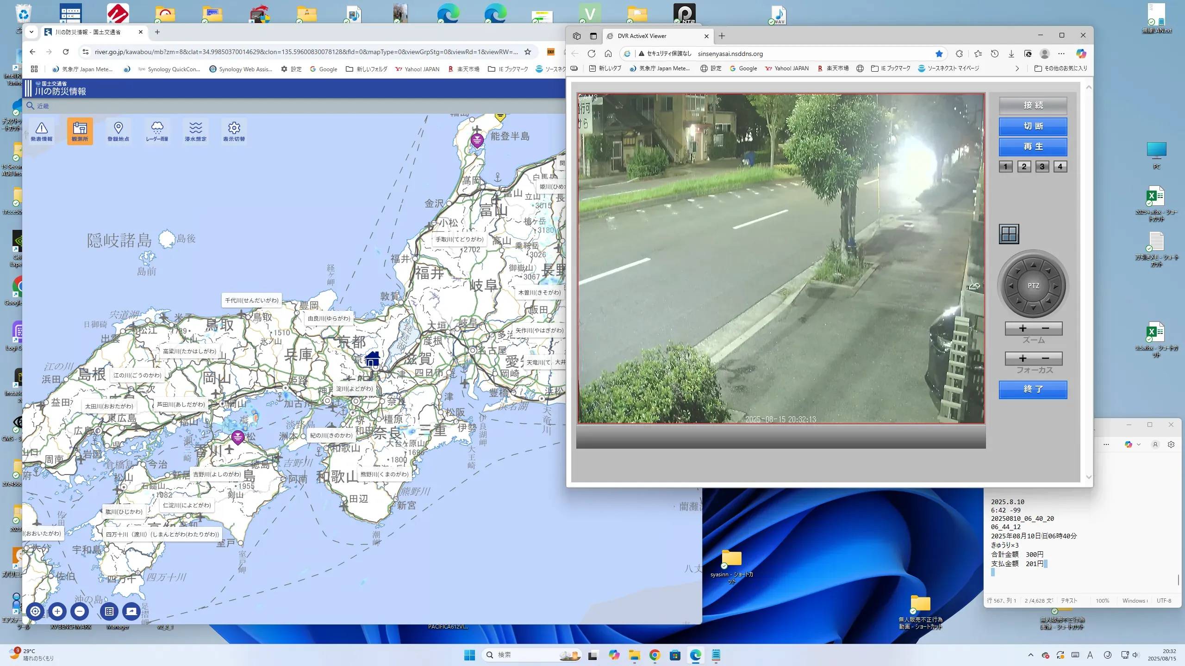
Task: Switch to camera channel 1
Action: point(1005,166)
